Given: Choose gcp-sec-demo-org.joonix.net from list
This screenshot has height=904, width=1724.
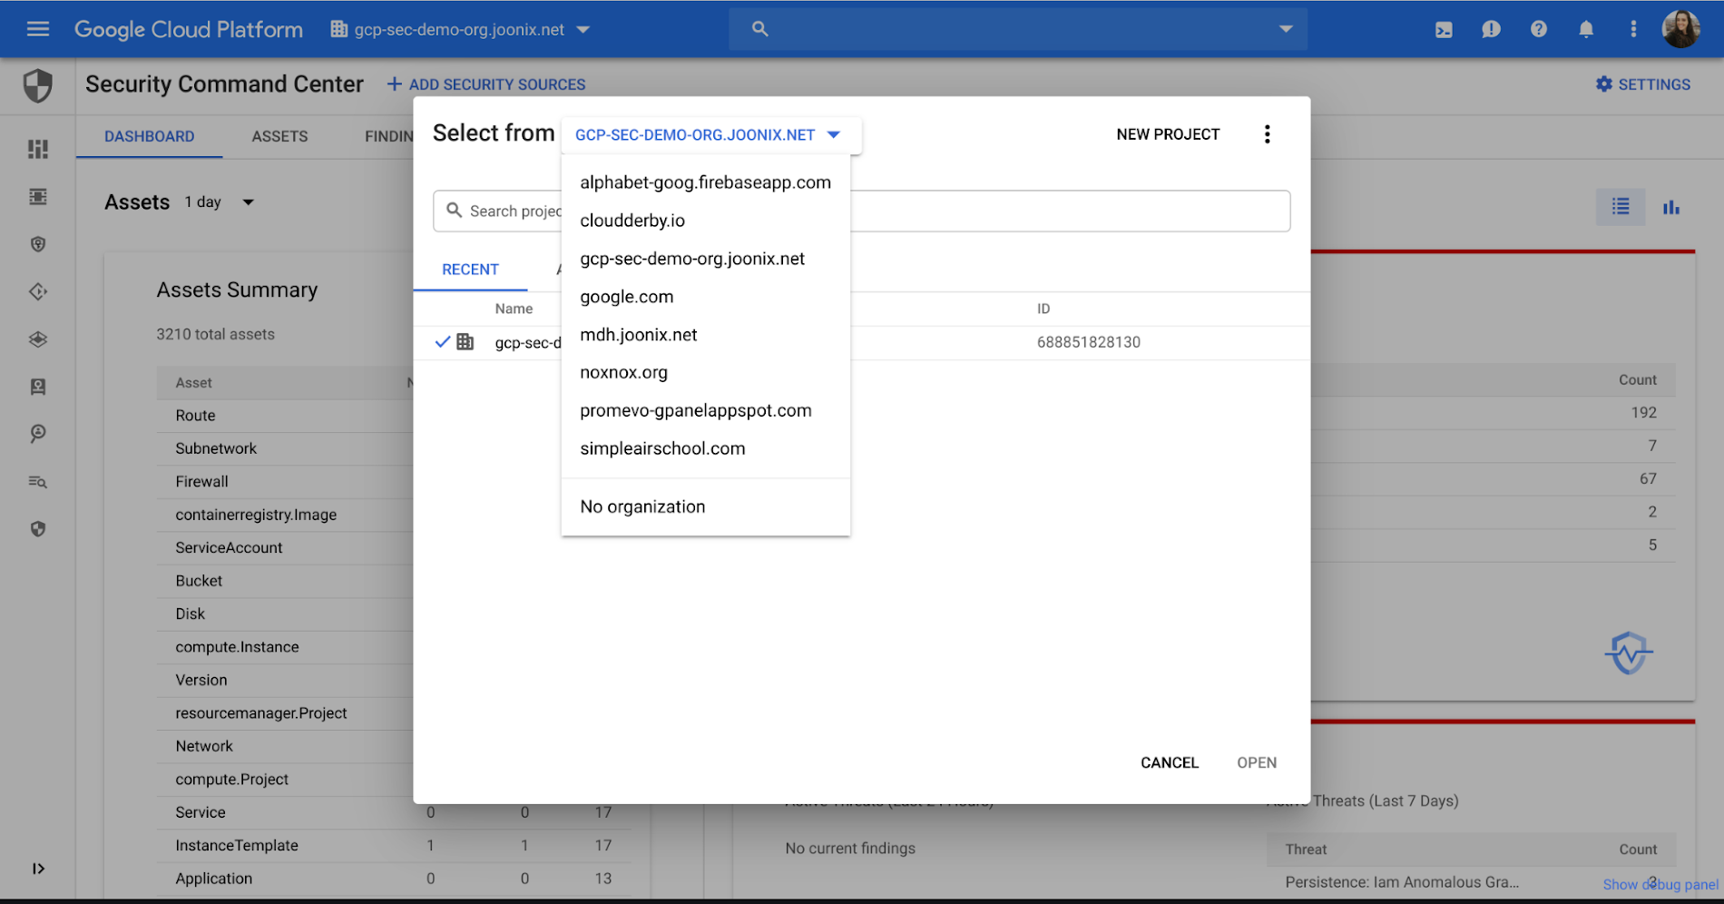Looking at the screenshot, I should (x=705, y=259).
